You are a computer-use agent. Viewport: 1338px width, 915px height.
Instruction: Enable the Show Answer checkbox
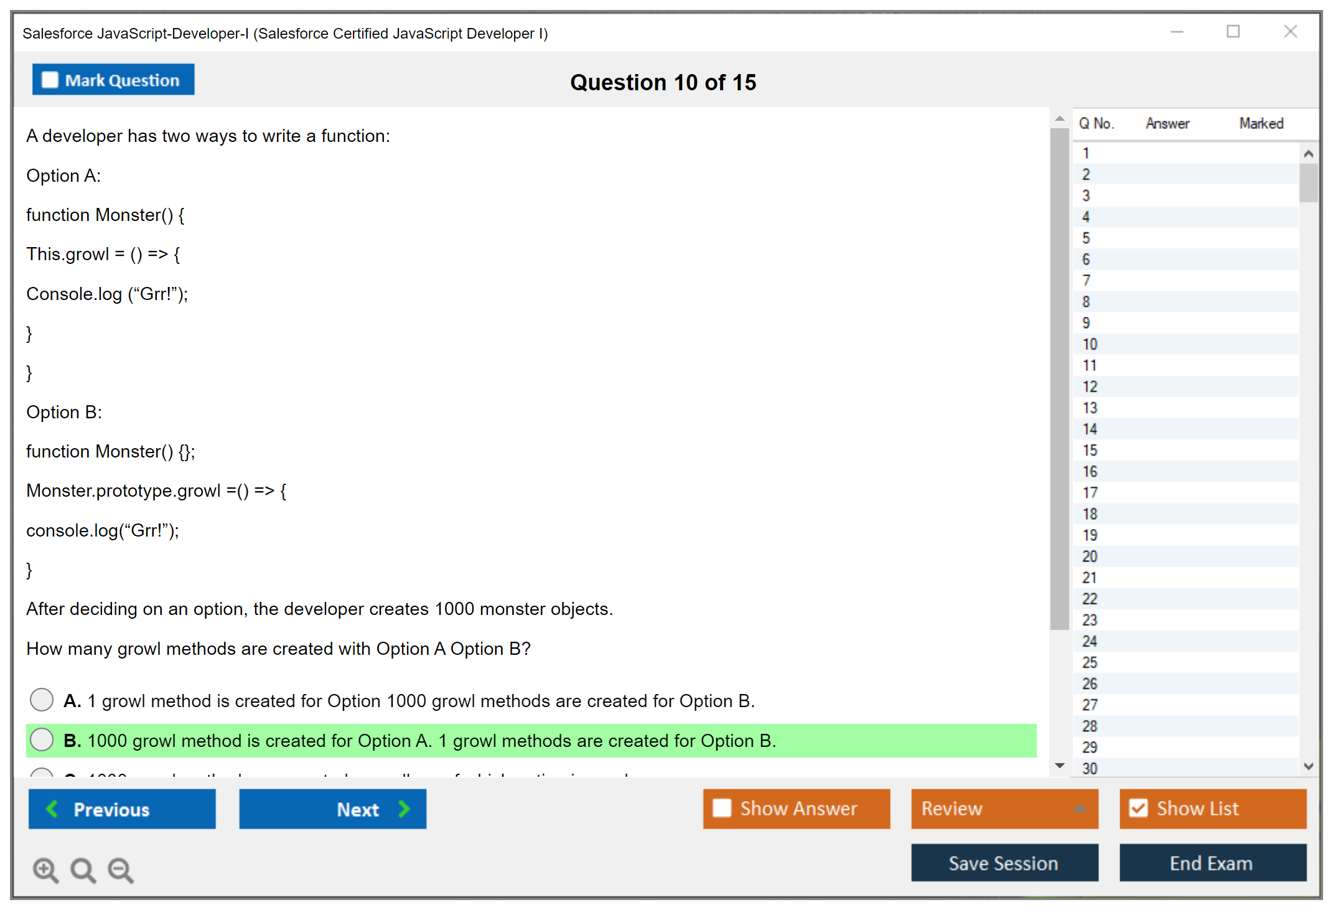coord(722,808)
